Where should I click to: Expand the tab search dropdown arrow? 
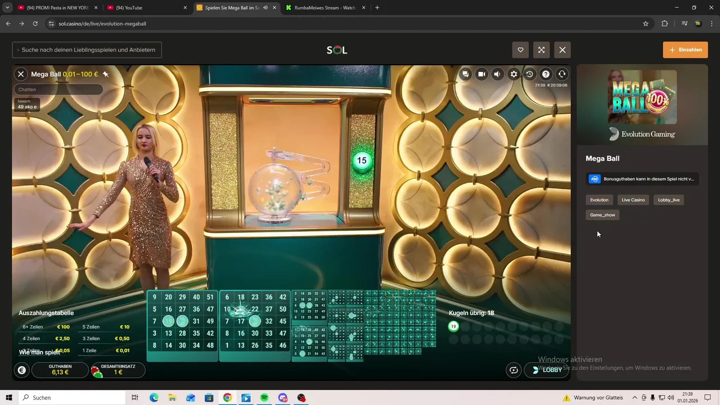(7, 8)
